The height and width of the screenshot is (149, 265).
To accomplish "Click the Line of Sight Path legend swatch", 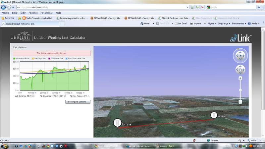I will (33, 59).
